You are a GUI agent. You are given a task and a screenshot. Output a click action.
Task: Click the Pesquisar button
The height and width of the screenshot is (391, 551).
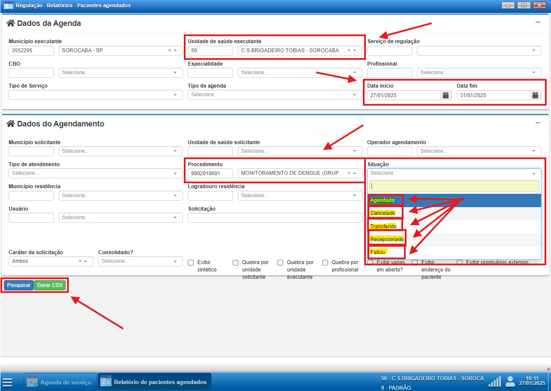[x=19, y=285]
